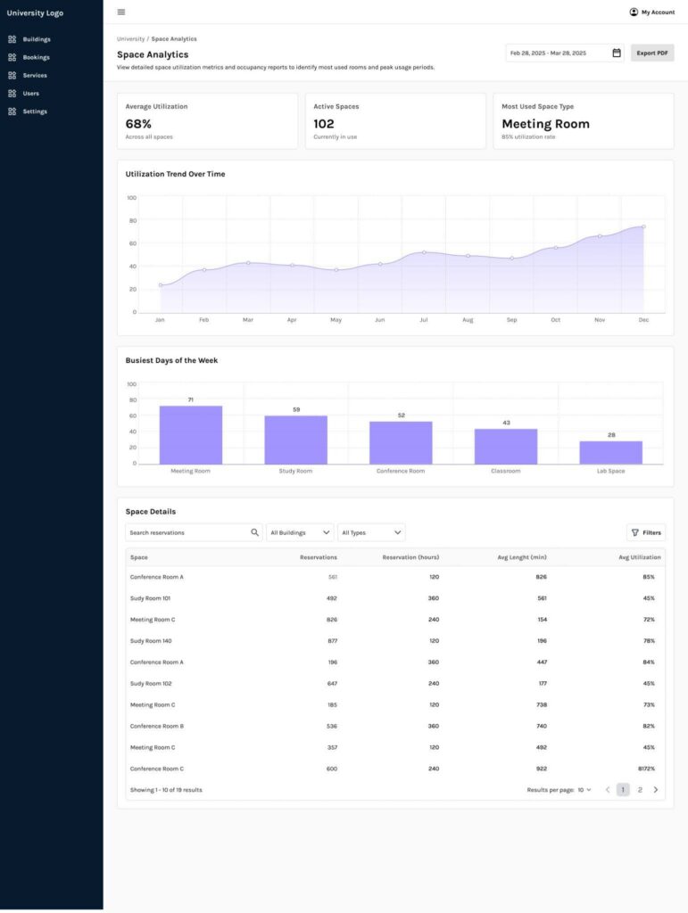Image resolution: width=688 pixels, height=913 pixels.
Task: Click the Meeting Room bar in chart
Action: tap(190, 435)
